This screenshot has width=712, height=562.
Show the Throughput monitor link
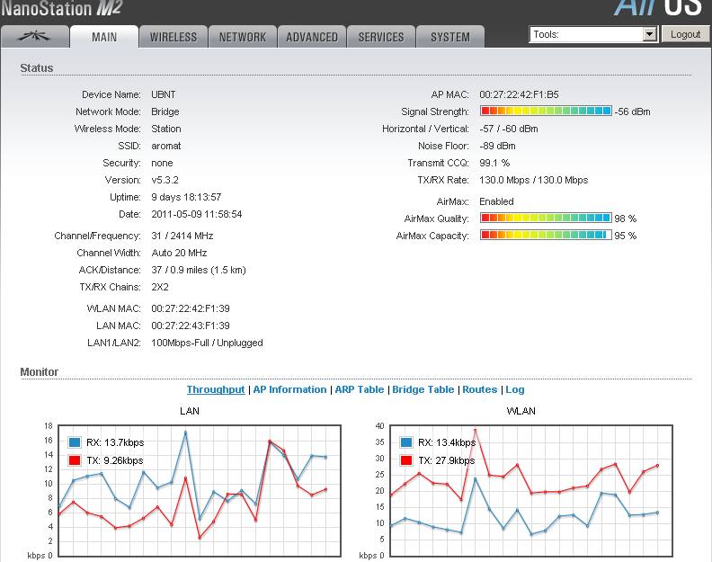tap(216, 389)
